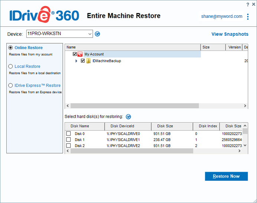Toggle the IDMachineBackup checkbox

pyautogui.click(x=83, y=61)
